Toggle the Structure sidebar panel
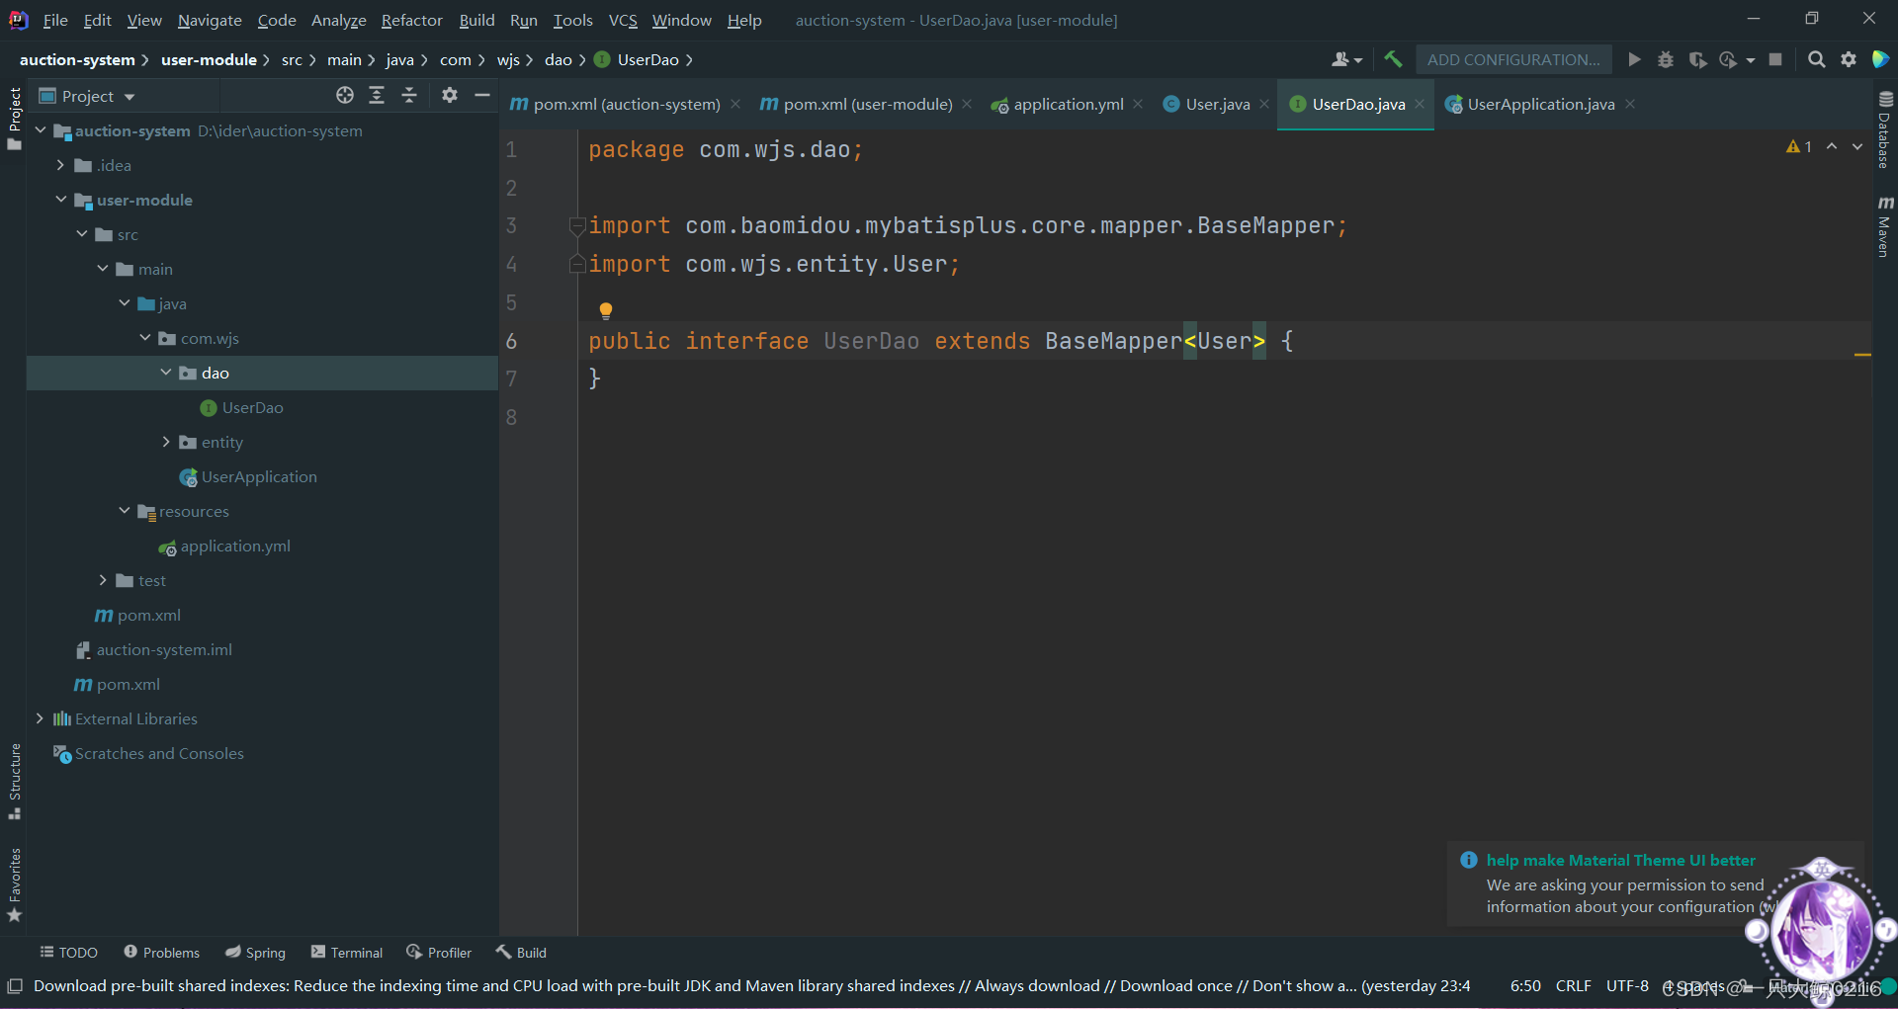 point(15,784)
